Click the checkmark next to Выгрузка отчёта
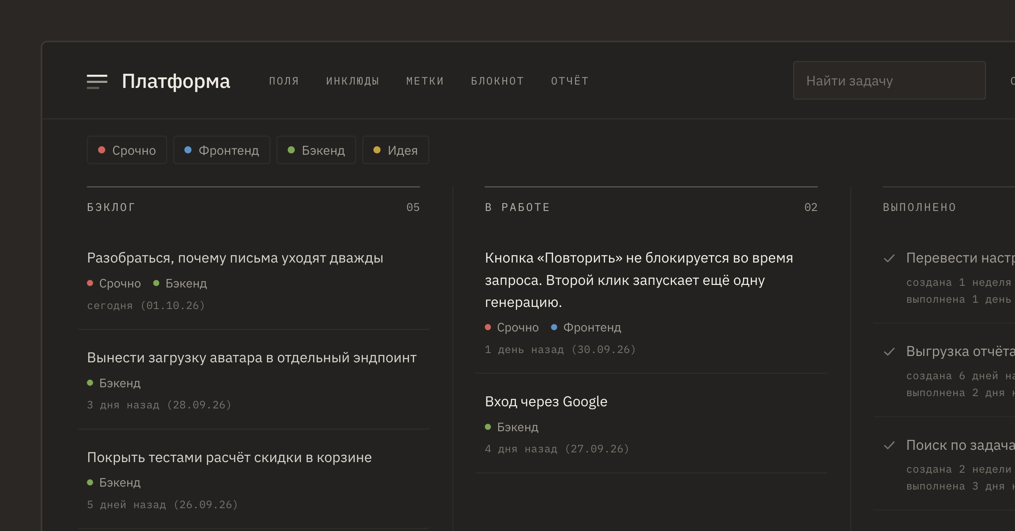The height and width of the screenshot is (531, 1015). click(x=889, y=352)
